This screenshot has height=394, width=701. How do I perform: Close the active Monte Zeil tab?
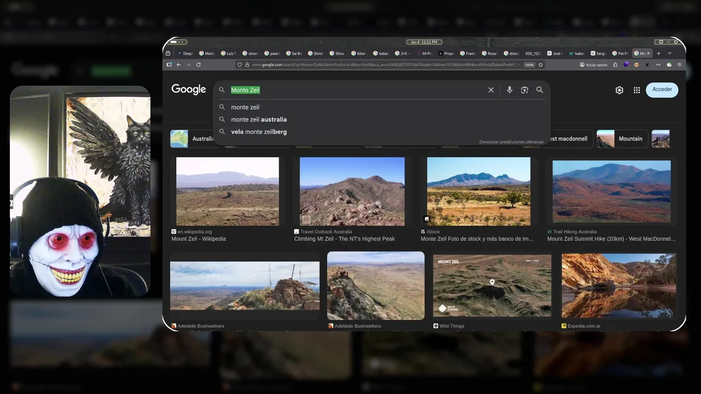(x=648, y=53)
